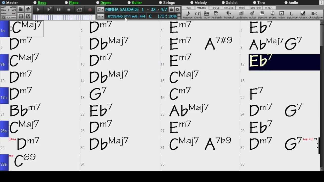Open the Notation window
This screenshot has height=182, width=324.
(x=188, y=15)
